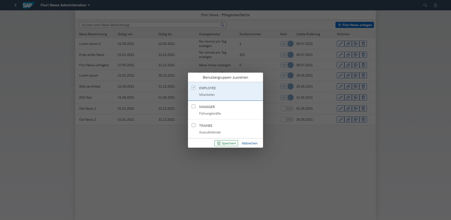Delete Fiori News verfügbar with trash icon
Screen dimensions: 451x220
(363, 65)
